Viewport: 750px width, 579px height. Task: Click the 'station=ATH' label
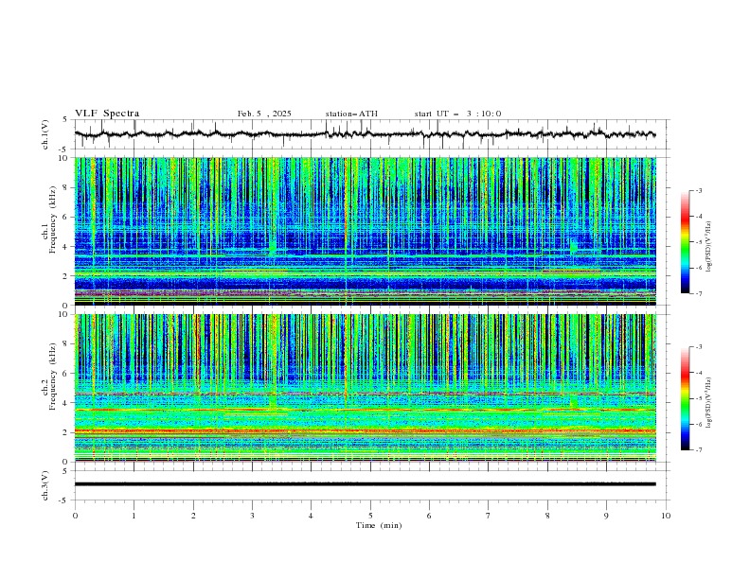click(x=351, y=114)
